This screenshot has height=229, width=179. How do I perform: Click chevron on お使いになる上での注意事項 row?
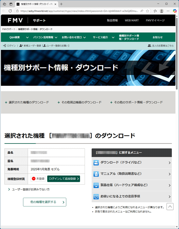(x=169, y=197)
